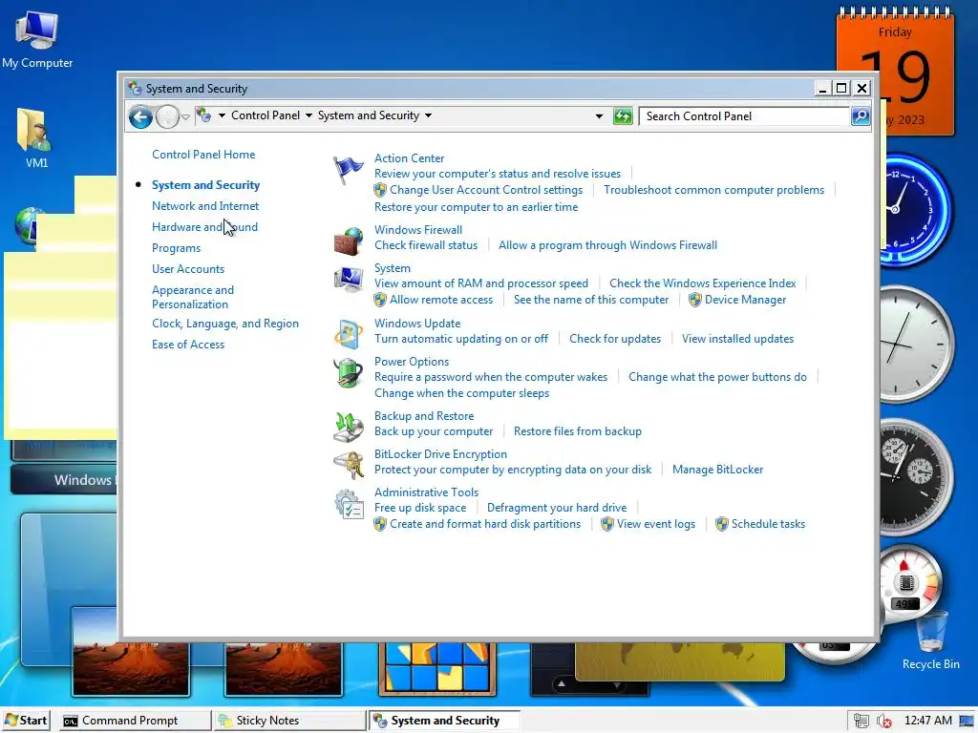This screenshot has width=978, height=733.
Task: Click the white analog clock gadget
Action: pos(916,344)
